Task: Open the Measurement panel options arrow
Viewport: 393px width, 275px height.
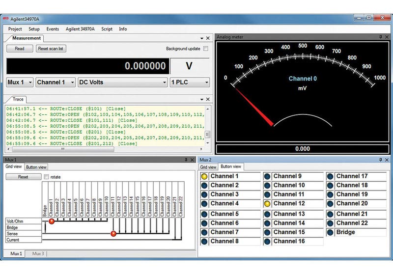Action: (x=202, y=38)
